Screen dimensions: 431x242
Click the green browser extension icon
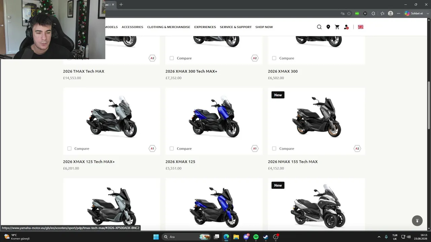click(x=357, y=13)
